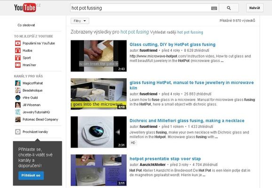Open Populární na YouTube channel icon
The image size is (272, 188).
18,43
